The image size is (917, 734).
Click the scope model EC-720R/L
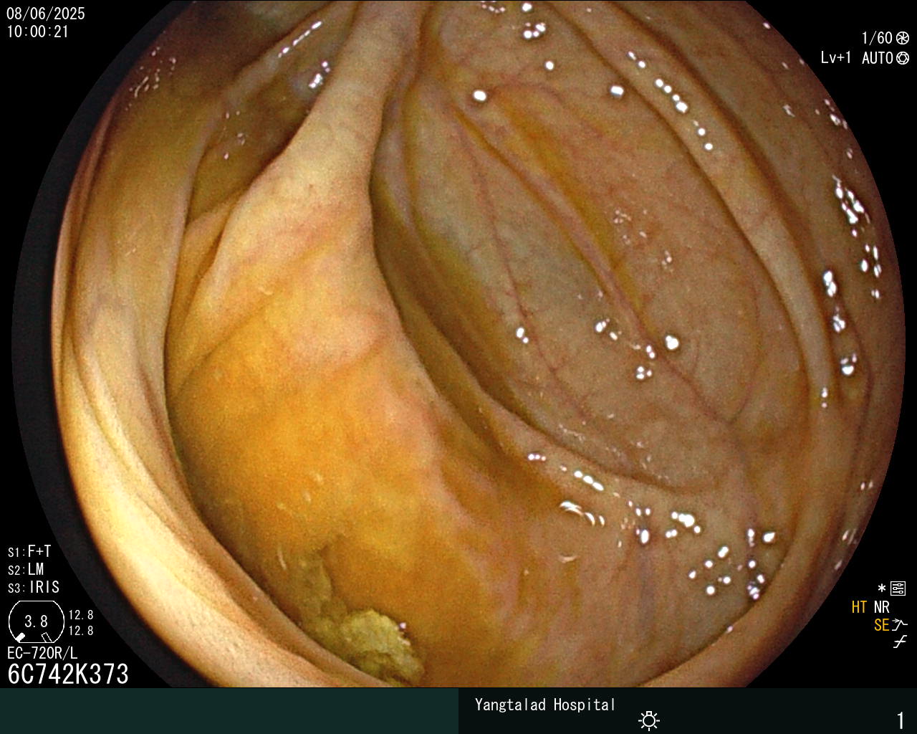click(42, 653)
